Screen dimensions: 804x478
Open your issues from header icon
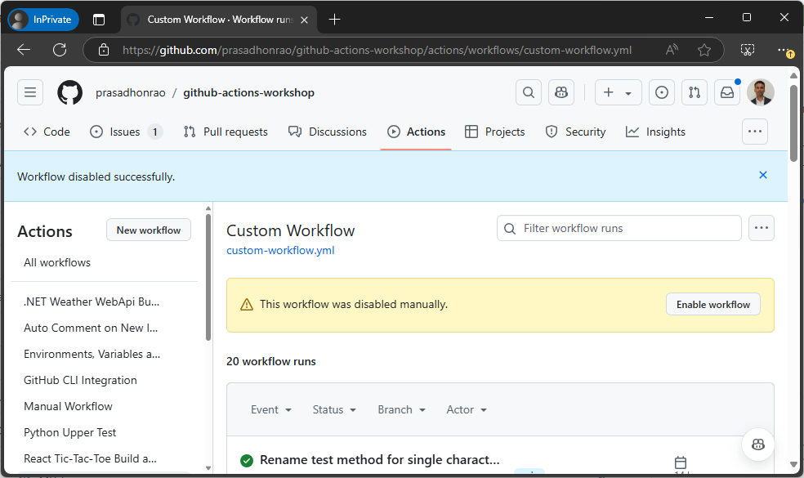point(662,92)
